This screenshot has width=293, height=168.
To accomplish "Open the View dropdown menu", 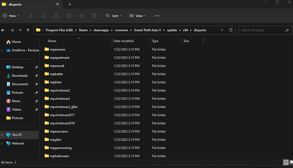I will 138,16.
